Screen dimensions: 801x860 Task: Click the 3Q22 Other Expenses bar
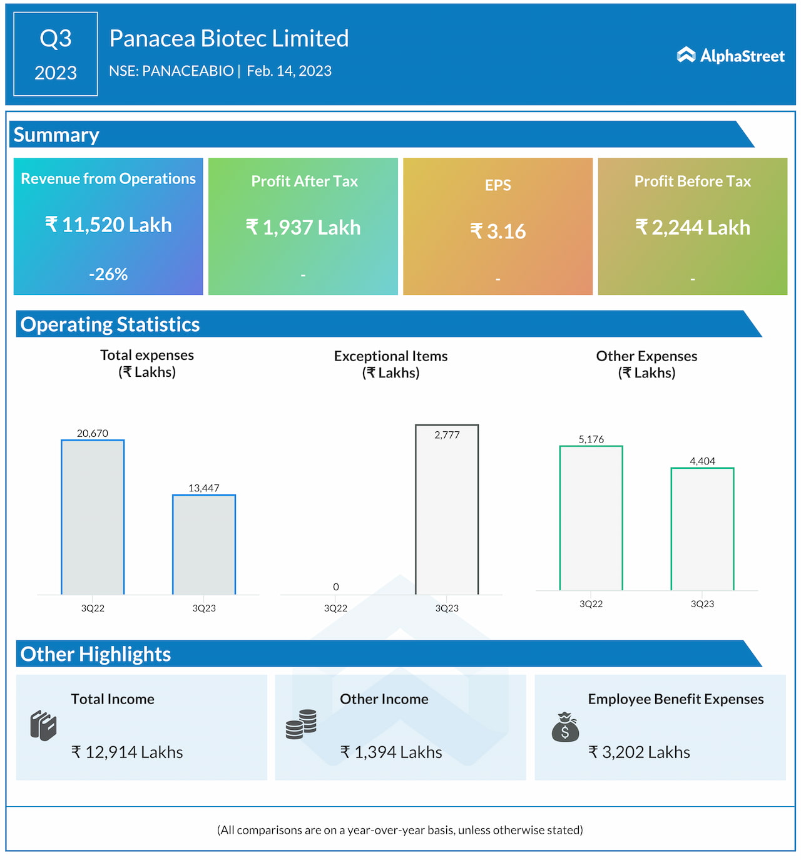591,518
